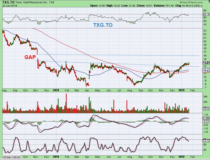Click the Chg +0.44 (+3.24%) value
Screen dimensions: 210x160
tap(188, 6)
